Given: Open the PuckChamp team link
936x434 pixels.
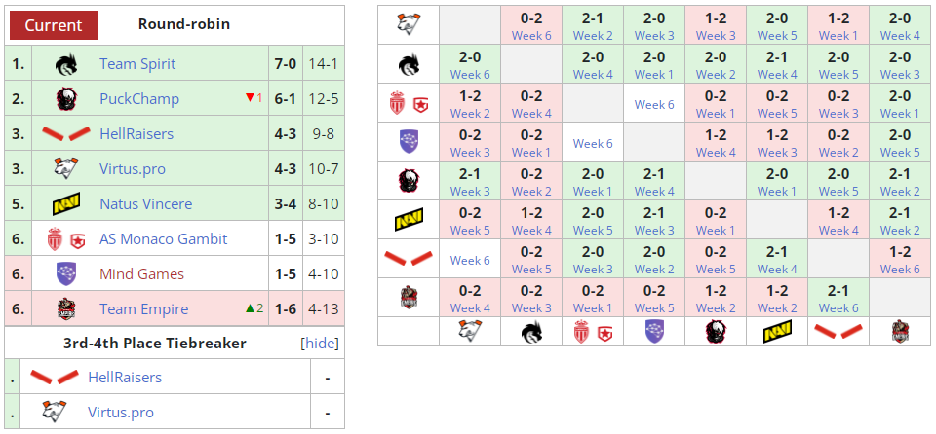Looking at the screenshot, I should [x=139, y=99].
